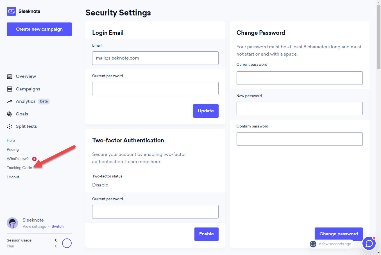
Task: Select the Goals target icon
Action: coord(10,114)
